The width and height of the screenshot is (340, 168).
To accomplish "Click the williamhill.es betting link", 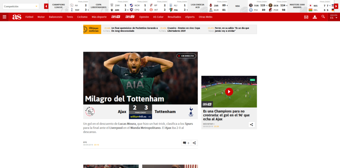I will [139, 117].
